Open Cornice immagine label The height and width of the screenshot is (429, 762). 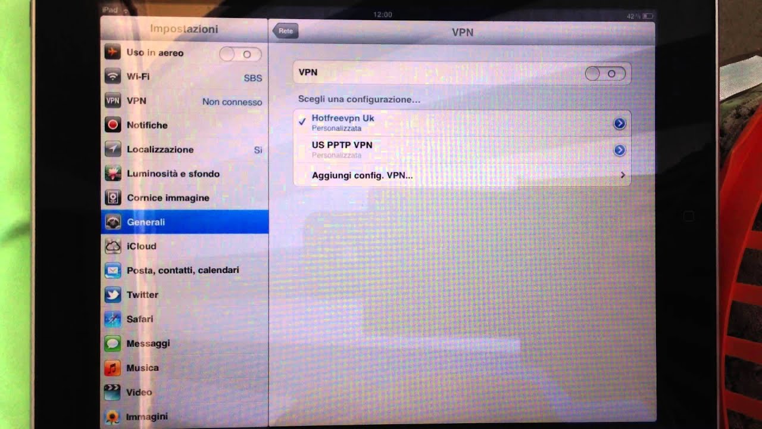[168, 198]
